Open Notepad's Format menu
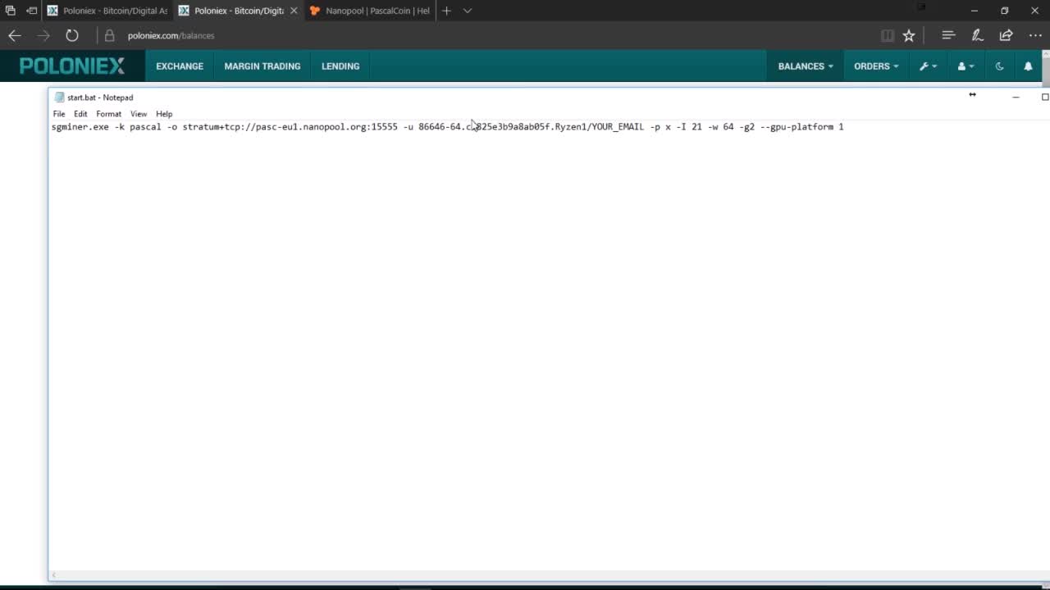The height and width of the screenshot is (590, 1050). pos(108,114)
